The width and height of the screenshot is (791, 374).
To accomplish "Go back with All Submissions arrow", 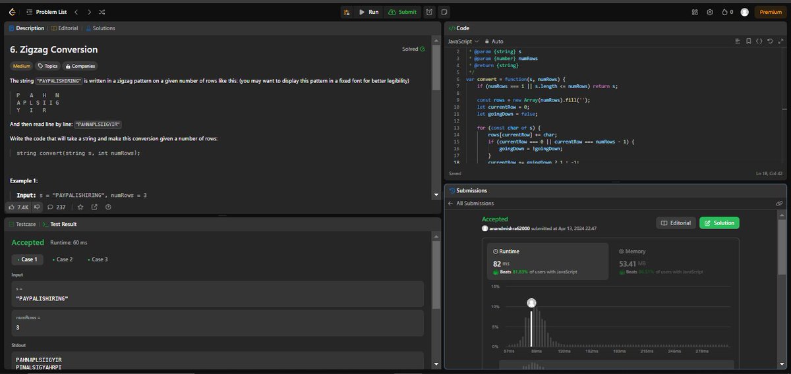I will tap(451, 203).
